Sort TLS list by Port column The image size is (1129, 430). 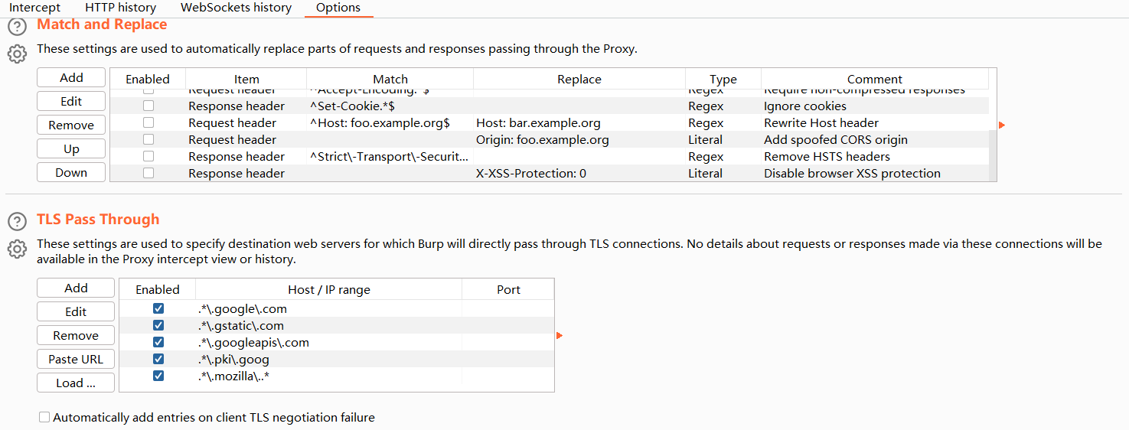(x=508, y=289)
